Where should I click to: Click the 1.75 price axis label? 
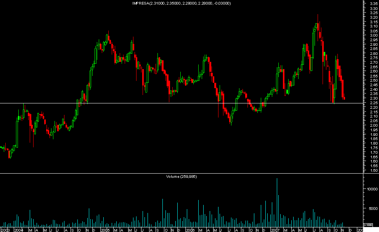click(374, 148)
